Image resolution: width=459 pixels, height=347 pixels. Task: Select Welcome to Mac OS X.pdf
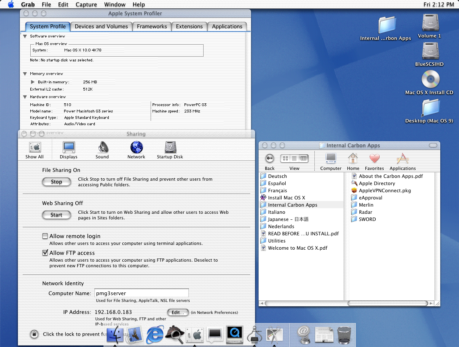coord(297,248)
